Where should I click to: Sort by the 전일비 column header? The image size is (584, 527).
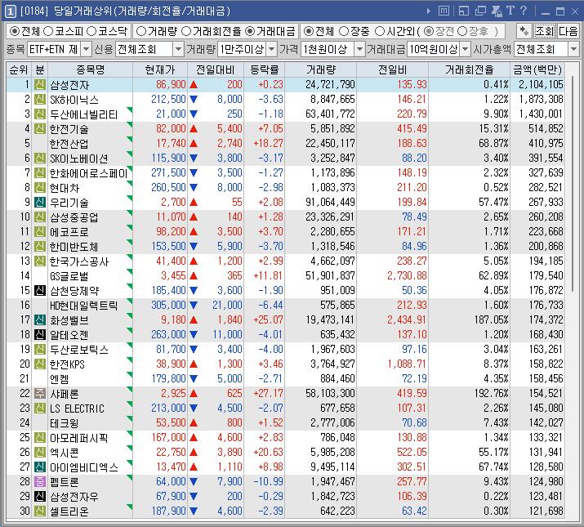pos(393,69)
